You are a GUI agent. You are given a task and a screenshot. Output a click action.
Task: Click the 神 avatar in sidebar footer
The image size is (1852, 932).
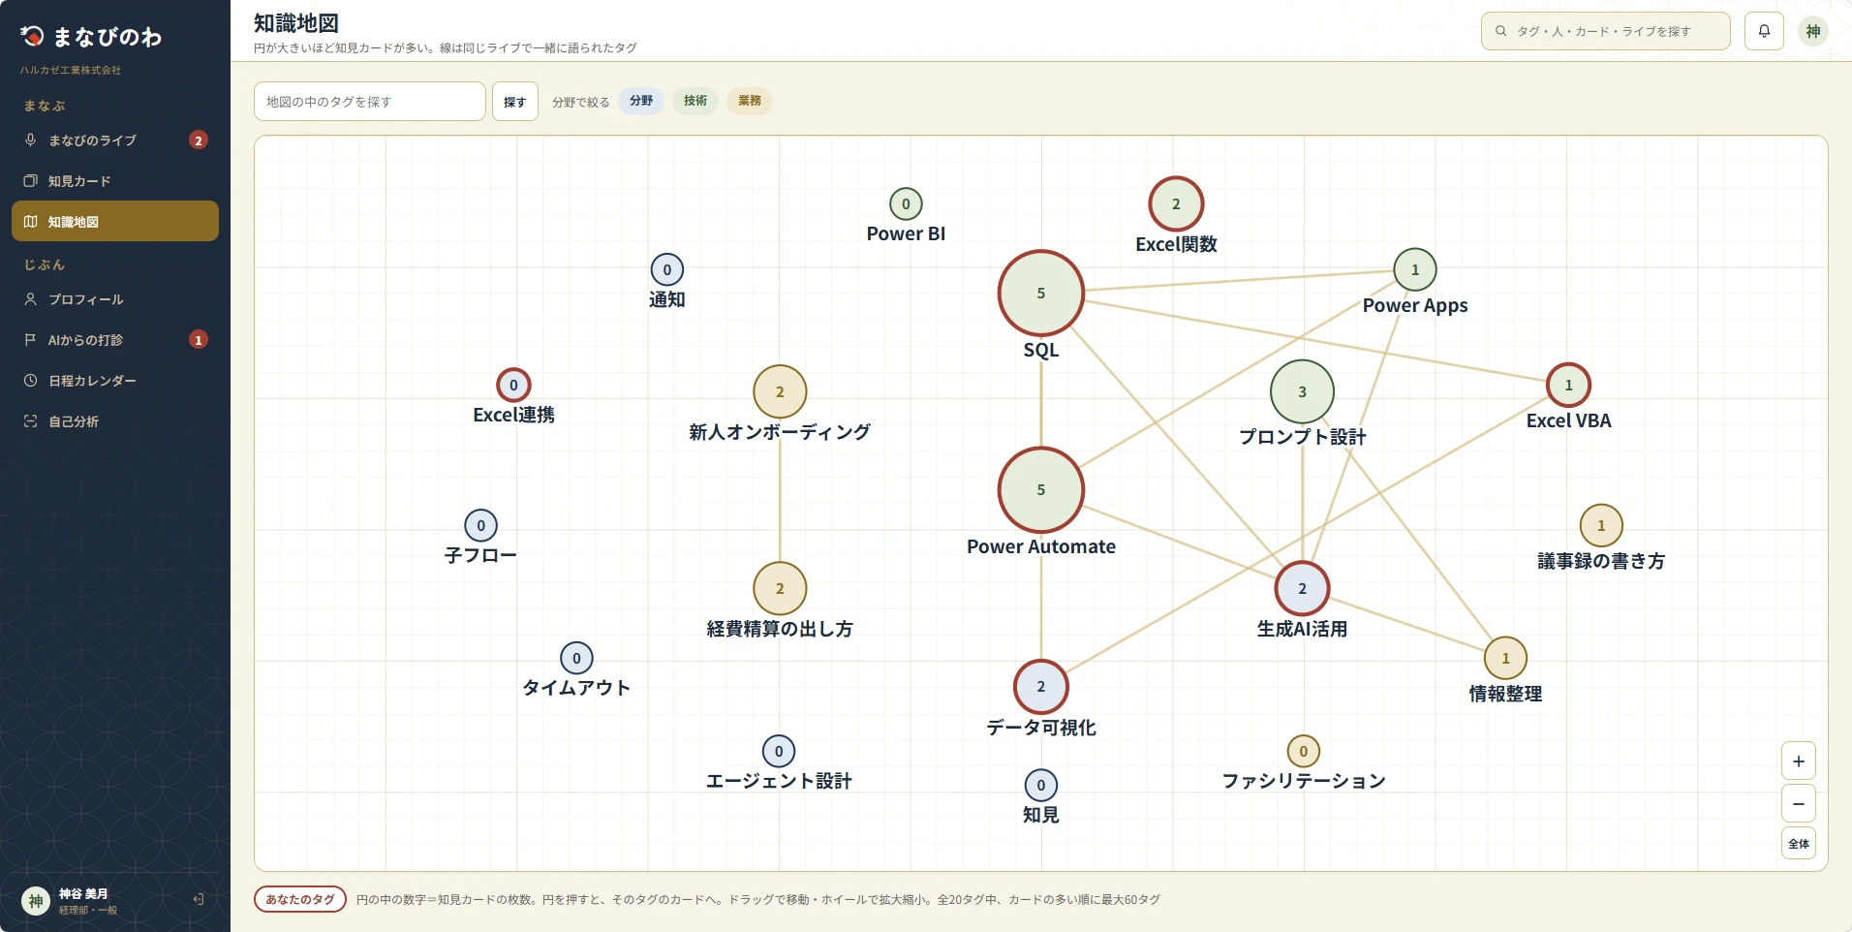coord(36,901)
